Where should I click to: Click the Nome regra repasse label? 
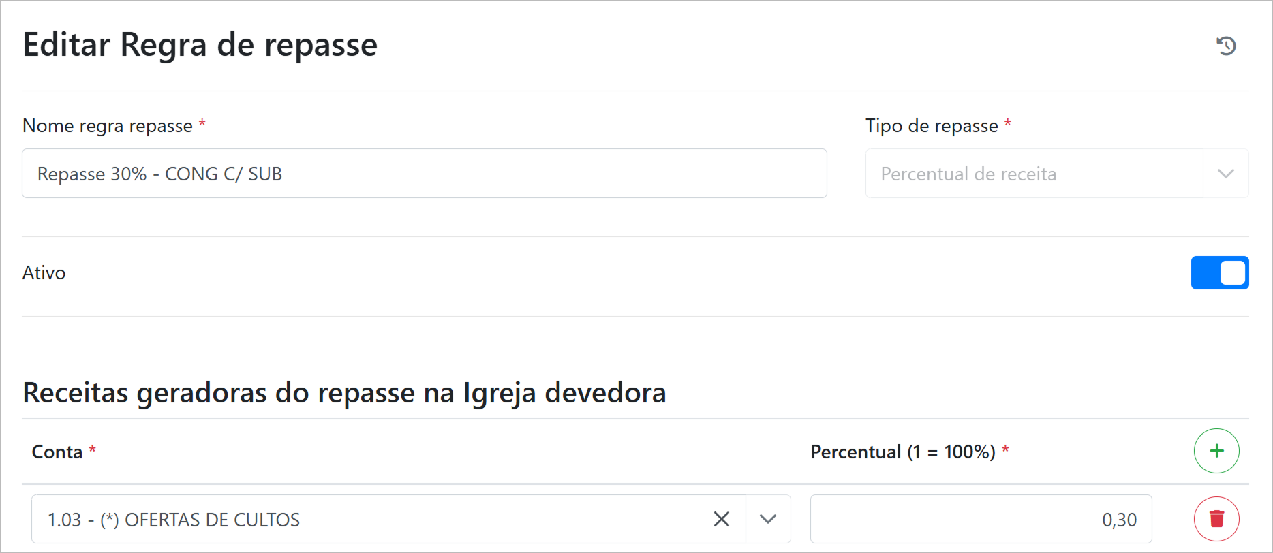[x=108, y=126]
